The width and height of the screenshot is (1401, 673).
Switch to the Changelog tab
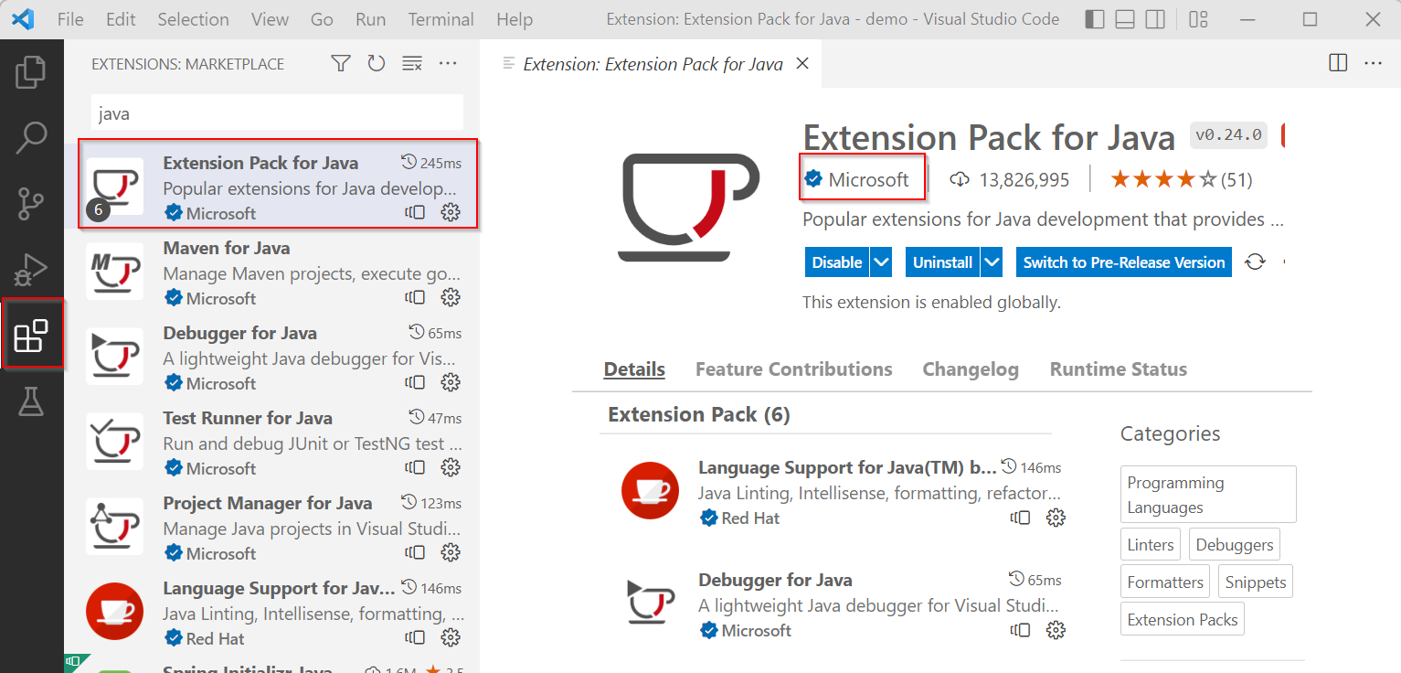pos(971,369)
